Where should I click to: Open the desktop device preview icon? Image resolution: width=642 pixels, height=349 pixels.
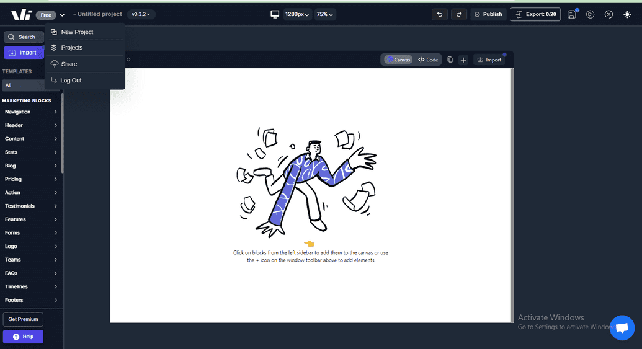275,14
